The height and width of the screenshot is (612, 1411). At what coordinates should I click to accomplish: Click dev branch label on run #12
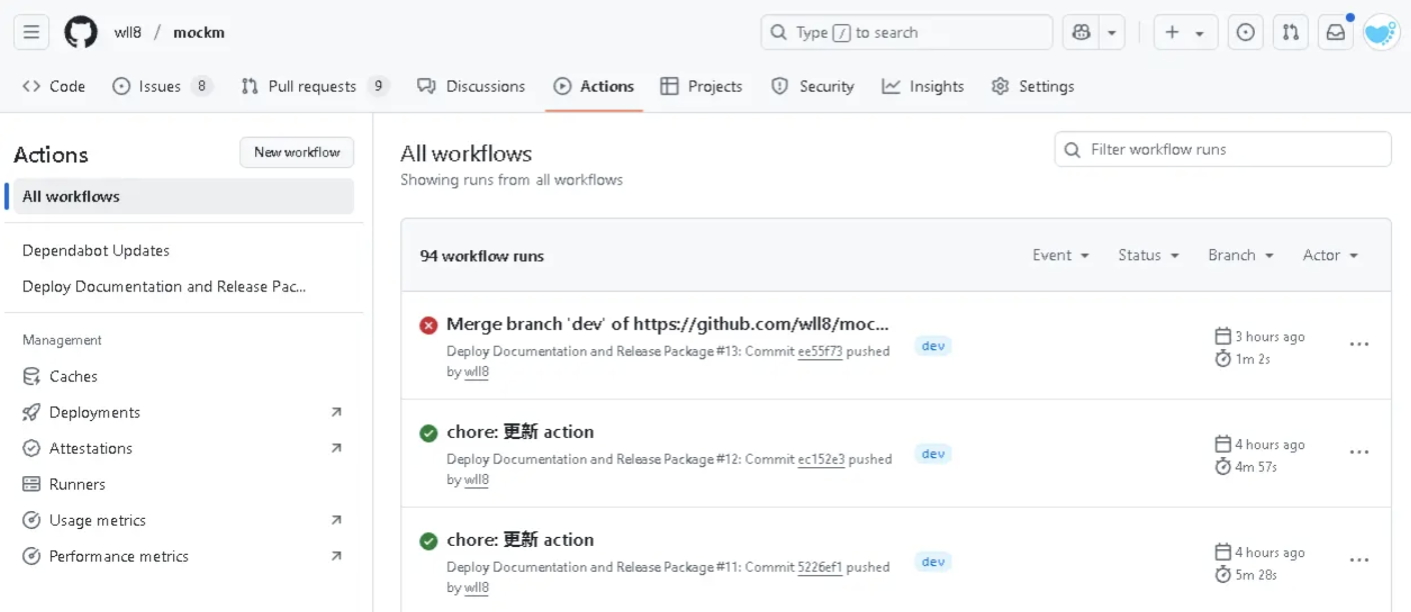(933, 454)
